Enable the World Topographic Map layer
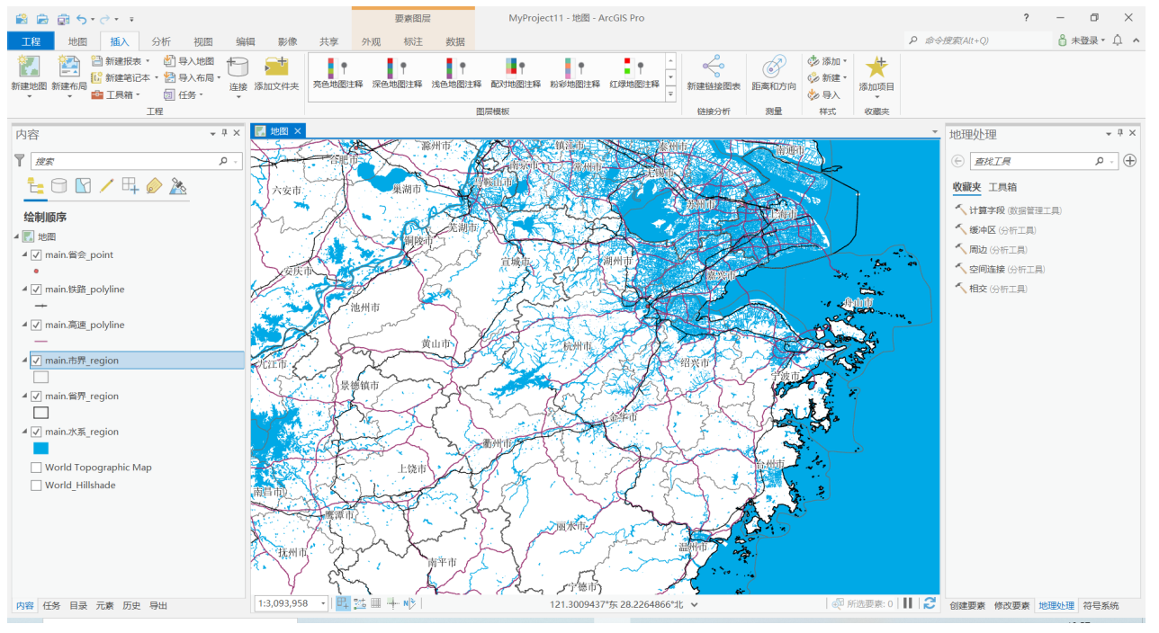The height and width of the screenshot is (633, 1159). click(x=36, y=468)
